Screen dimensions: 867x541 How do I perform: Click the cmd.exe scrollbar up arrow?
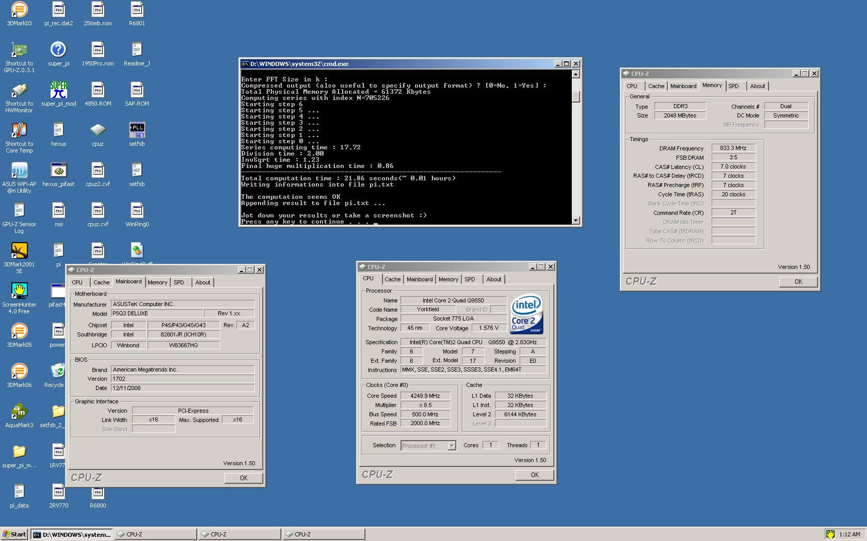coord(576,74)
